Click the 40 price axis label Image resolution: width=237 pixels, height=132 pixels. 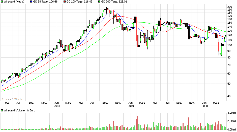229,96
